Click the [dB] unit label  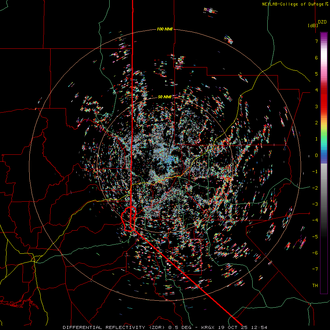pos(313,25)
